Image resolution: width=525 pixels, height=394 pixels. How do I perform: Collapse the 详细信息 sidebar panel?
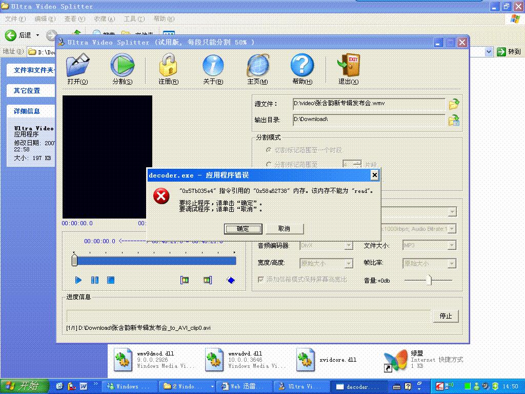(31, 111)
